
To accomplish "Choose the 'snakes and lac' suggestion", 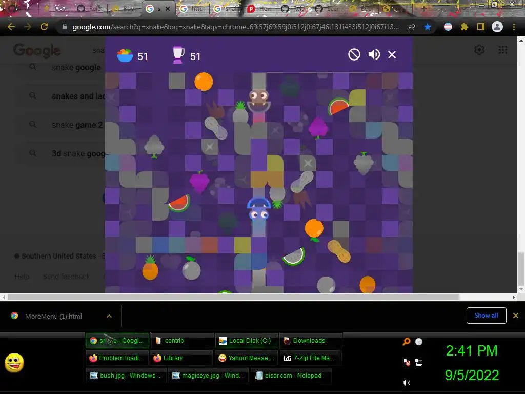I will point(78,96).
